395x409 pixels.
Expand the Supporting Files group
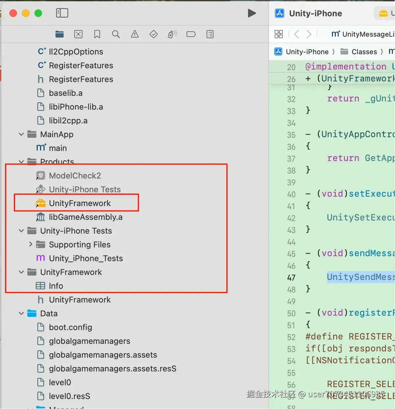(x=30, y=244)
